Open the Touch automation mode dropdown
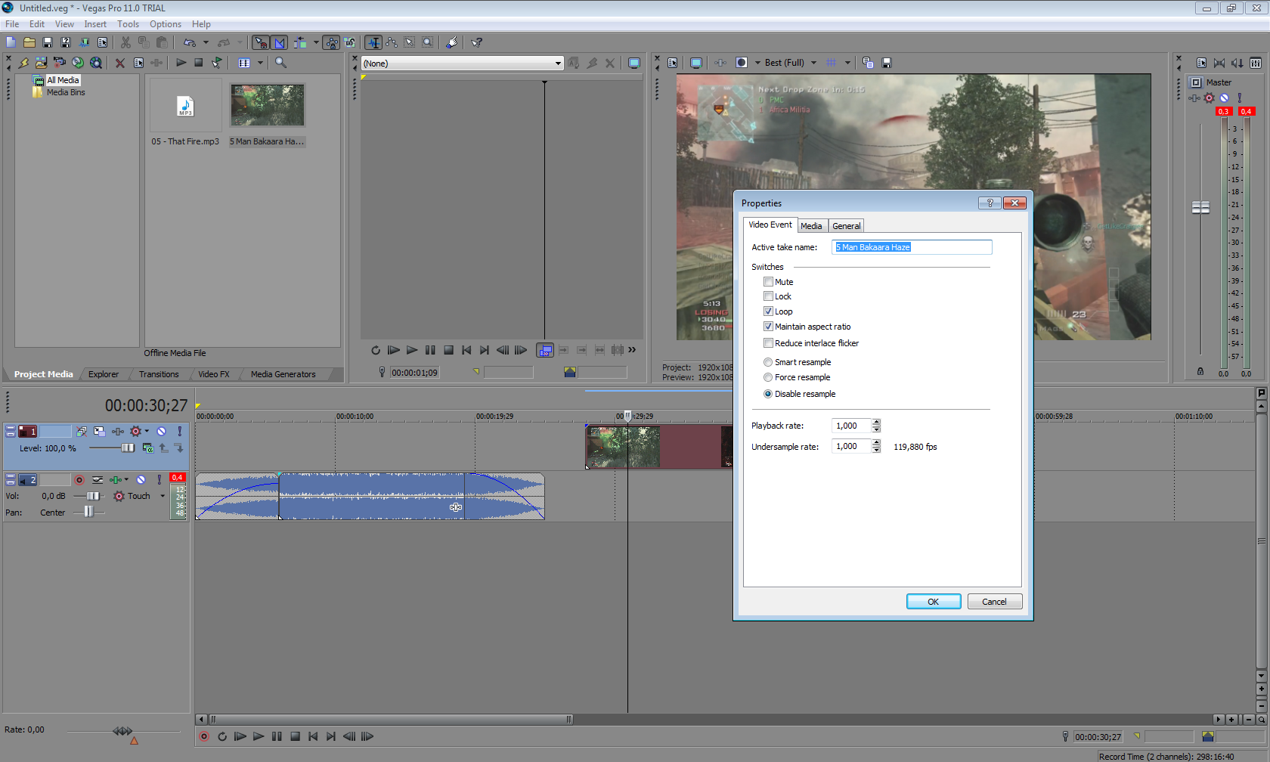Screen dimensions: 1270x762 [x=163, y=496]
